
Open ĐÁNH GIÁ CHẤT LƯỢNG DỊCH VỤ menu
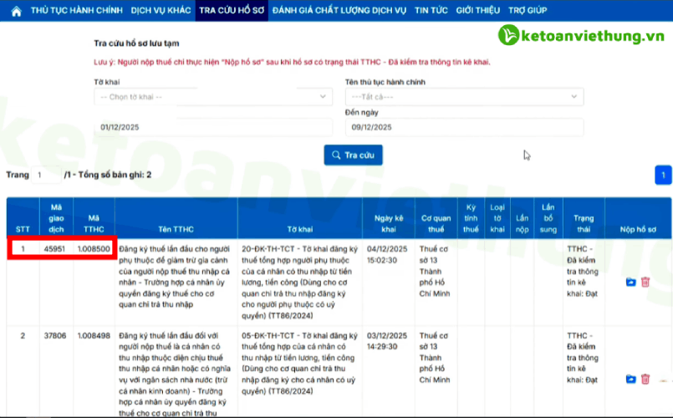(339, 10)
